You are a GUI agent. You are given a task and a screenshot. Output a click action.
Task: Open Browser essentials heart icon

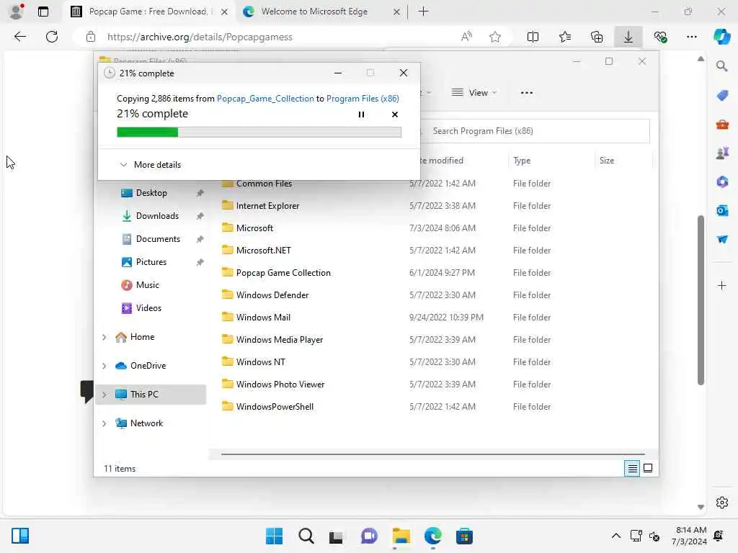660,37
